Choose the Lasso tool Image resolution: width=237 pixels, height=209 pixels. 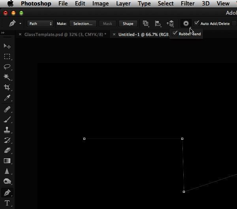(7, 67)
